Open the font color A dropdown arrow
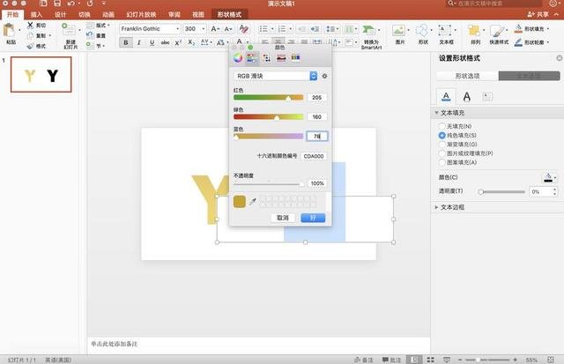Screen dimensions: 564x364 [247, 42]
